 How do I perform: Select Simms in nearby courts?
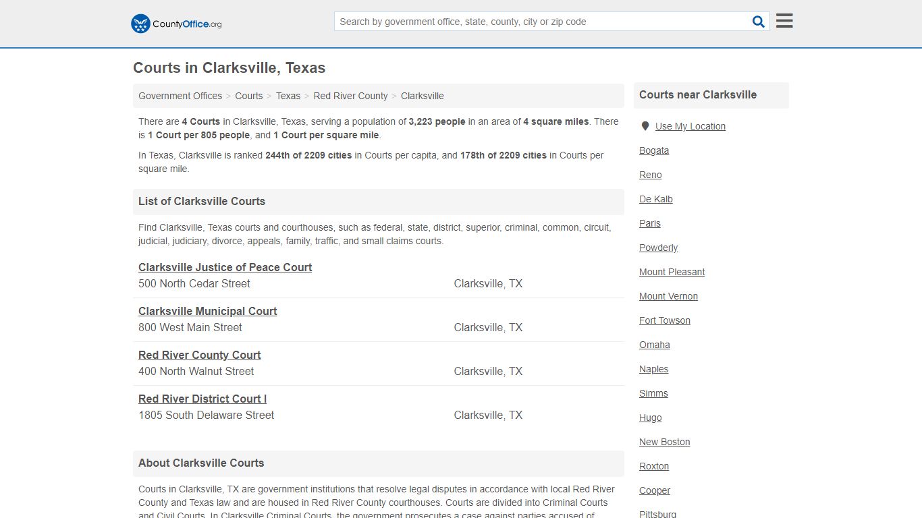(653, 393)
